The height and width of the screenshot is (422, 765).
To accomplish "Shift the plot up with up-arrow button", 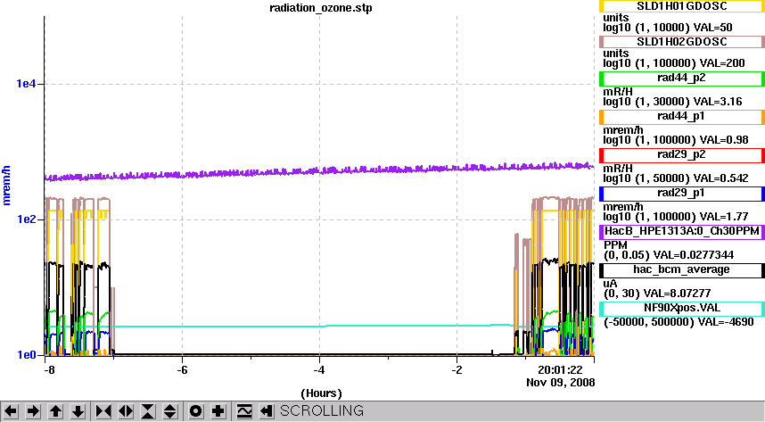I will (55, 411).
